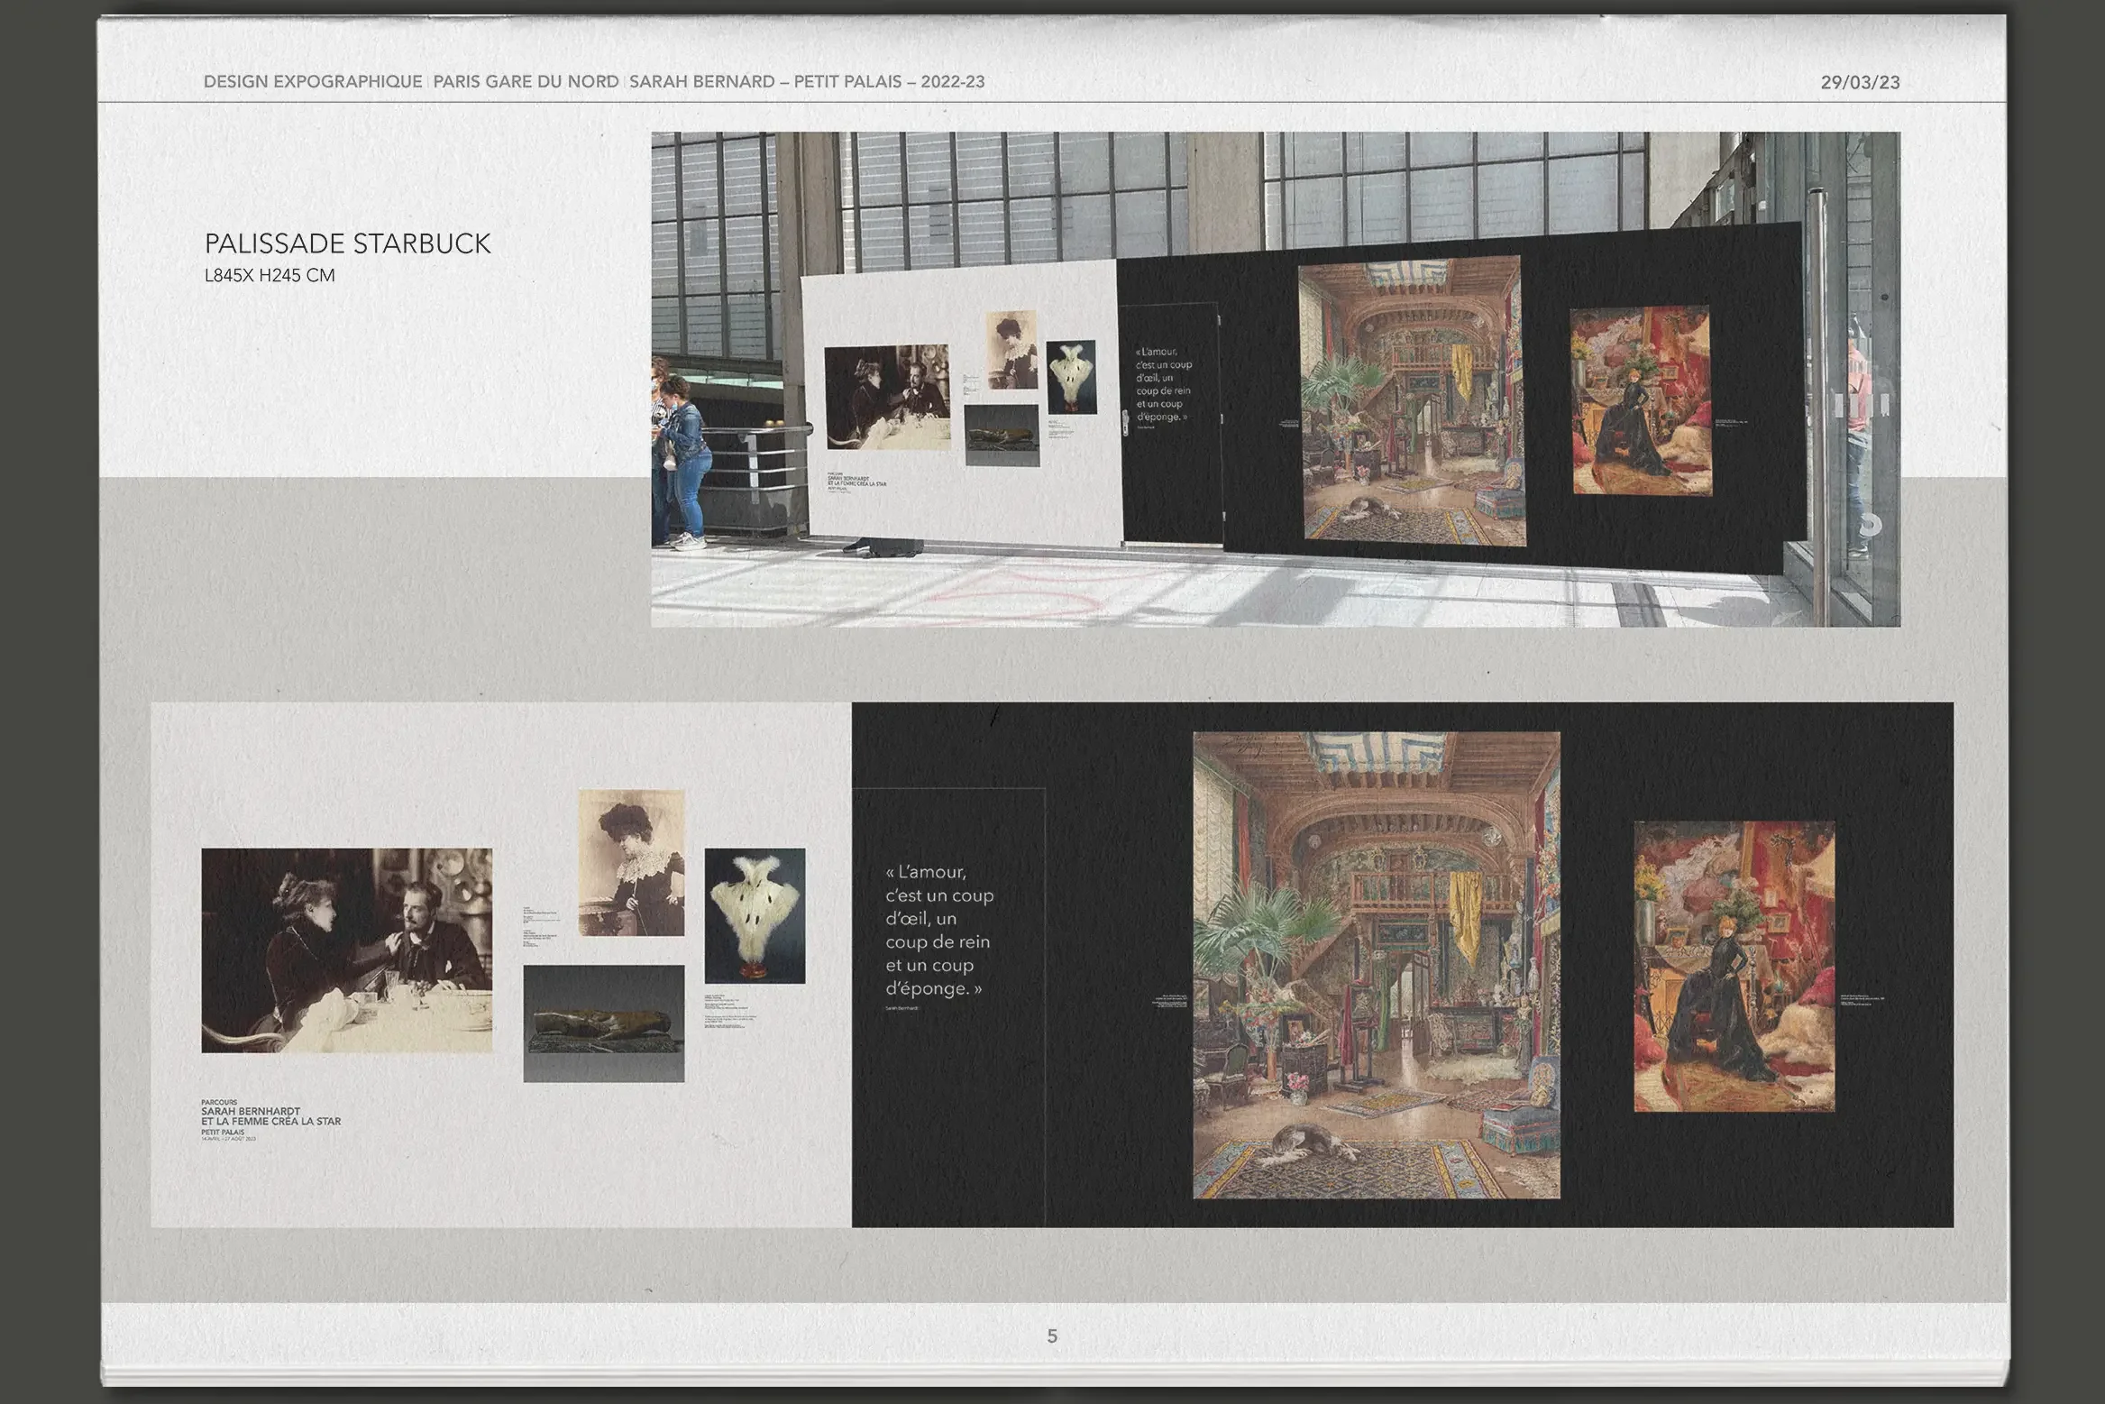Screen dimensions: 2105x1404
Task: Click "SARAH BERNARD – PETIT PALAIS – 2022-23" header
Action: 807,81
